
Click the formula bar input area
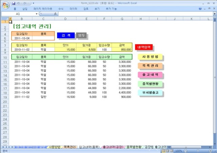[136, 14]
